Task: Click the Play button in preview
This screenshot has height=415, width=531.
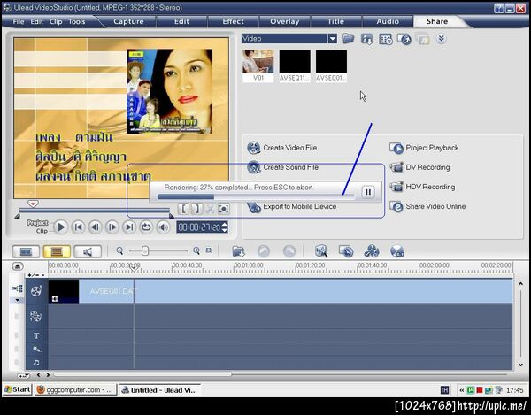Action: tap(61, 227)
